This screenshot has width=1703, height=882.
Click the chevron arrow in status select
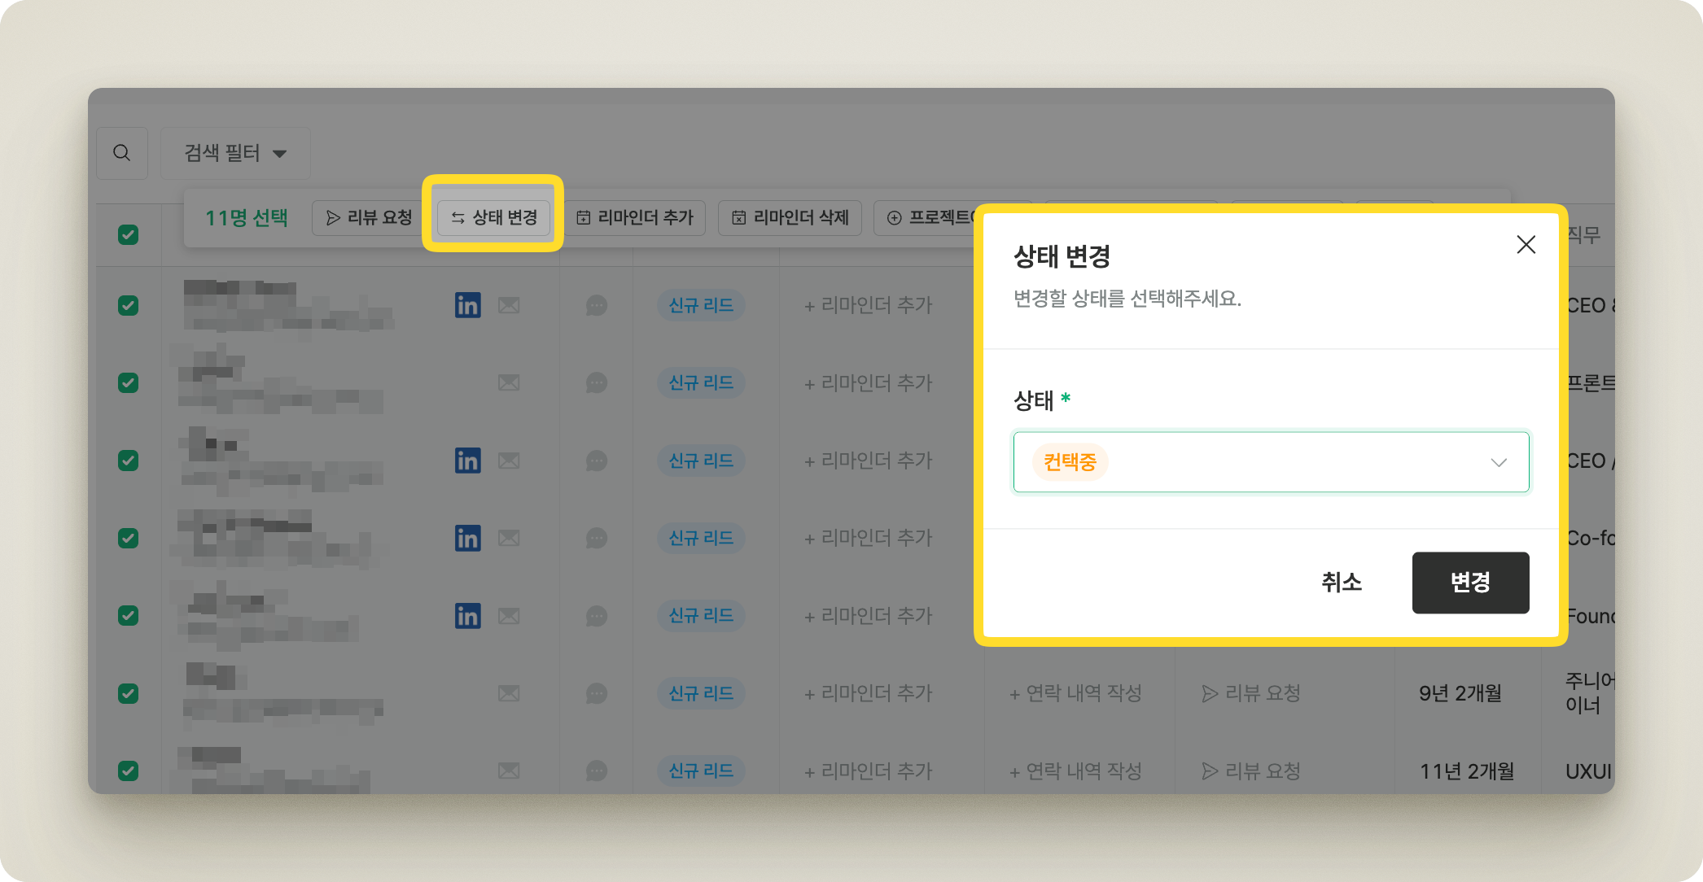tap(1498, 462)
